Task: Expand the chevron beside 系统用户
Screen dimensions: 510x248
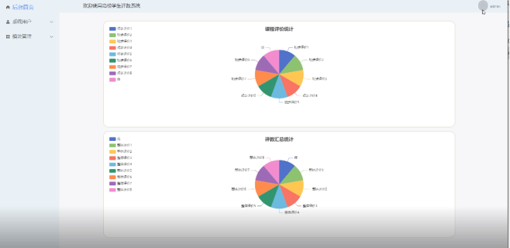Action: click(x=51, y=22)
